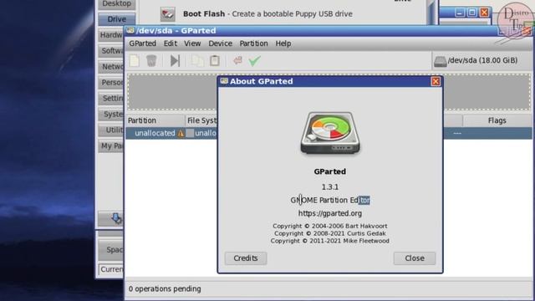This screenshot has height=301, width=535.
Task: Click the Resize/Move toolbar icon
Action: [x=175, y=61]
